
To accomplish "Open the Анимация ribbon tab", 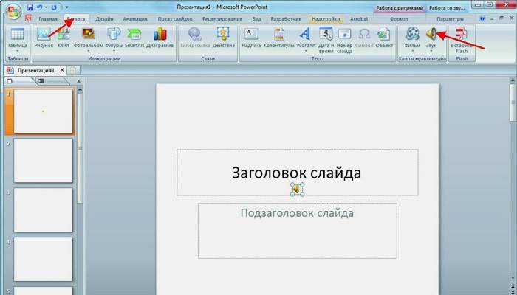I will pos(134,18).
